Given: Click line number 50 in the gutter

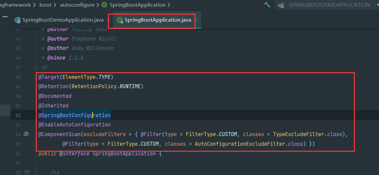Looking at the screenshot, I should 18,96.
